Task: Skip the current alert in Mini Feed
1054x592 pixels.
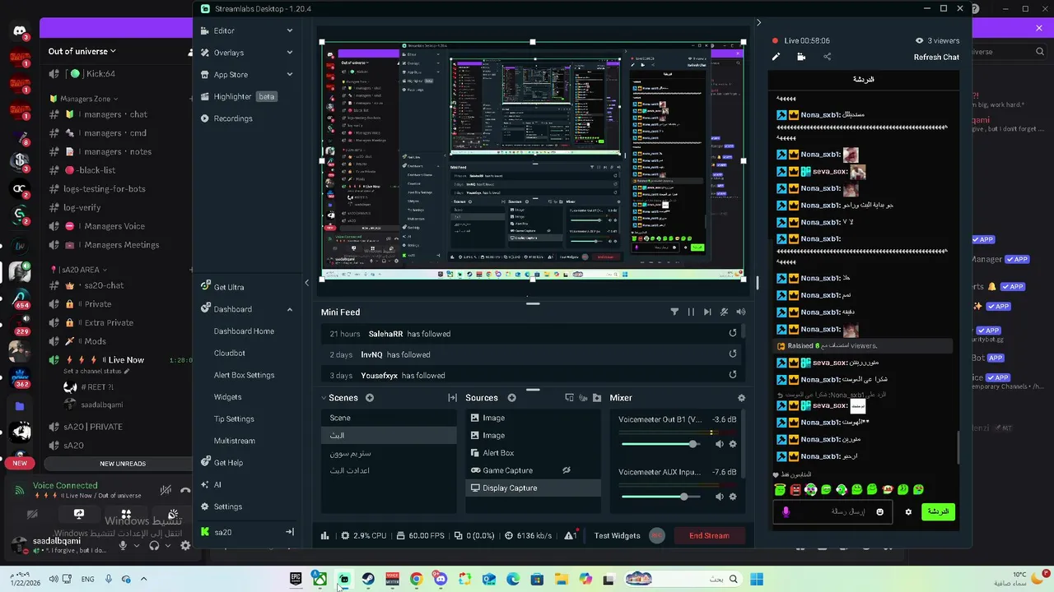Action: 707,312
